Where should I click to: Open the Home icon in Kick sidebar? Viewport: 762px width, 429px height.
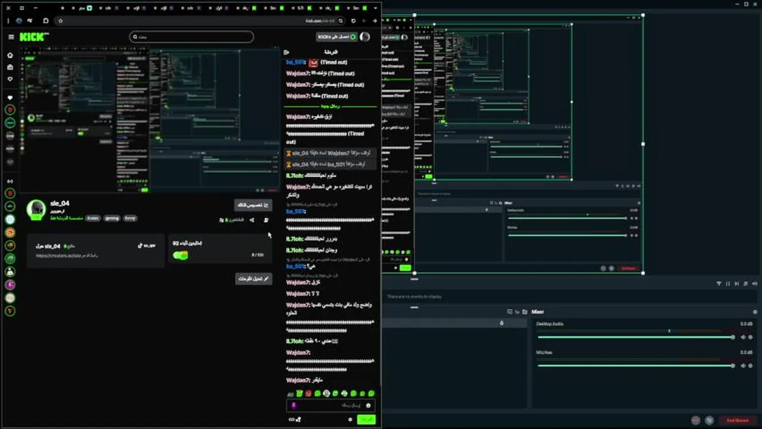tap(10, 55)
